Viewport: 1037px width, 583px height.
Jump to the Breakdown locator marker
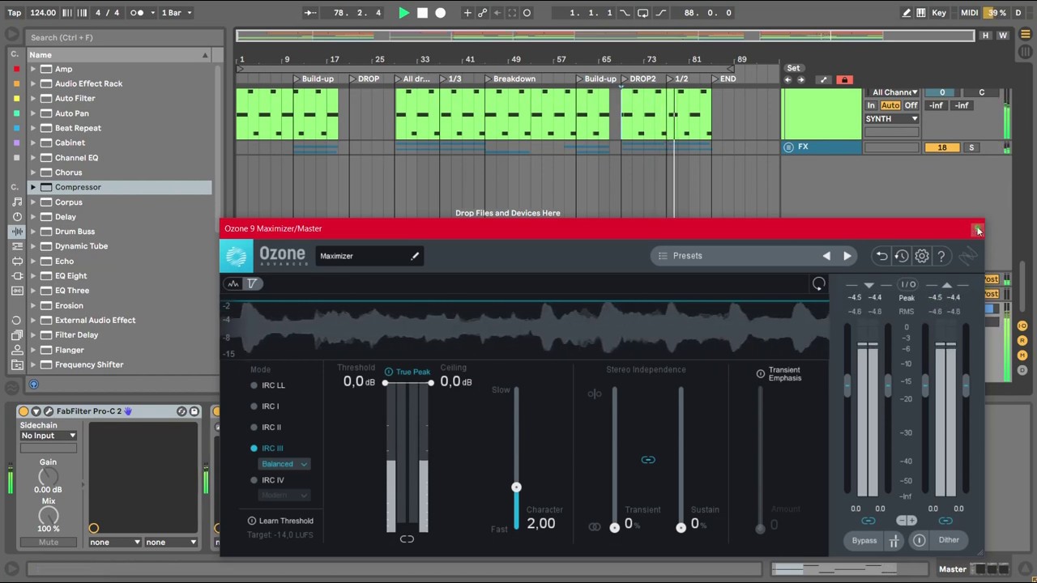pos(510,79)
